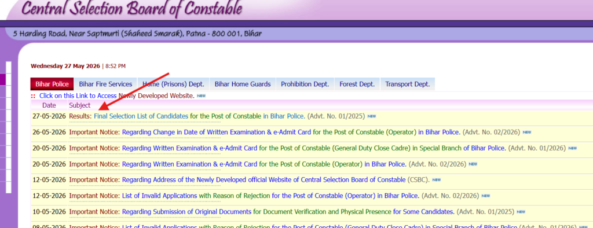
Task: Switch to Bihar Home Guards tab
Action: pyautogui.click(x=243, y=84)
